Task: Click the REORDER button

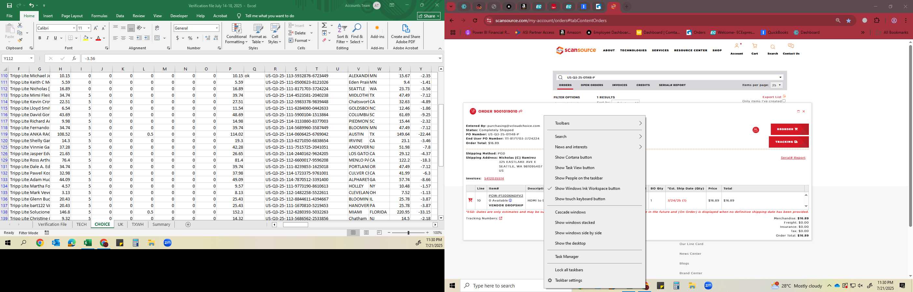Action: coord(790,129)
